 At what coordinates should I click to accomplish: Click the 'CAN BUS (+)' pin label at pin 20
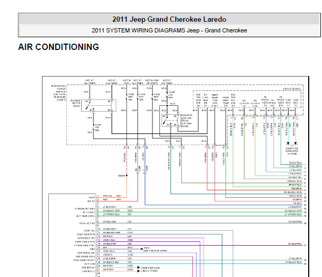88,267
